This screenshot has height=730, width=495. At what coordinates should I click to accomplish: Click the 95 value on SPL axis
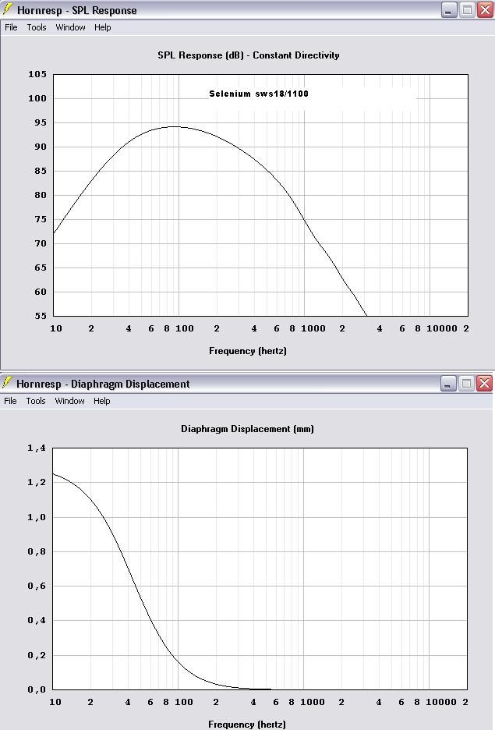pyautogui.click(x=41, y=122)
